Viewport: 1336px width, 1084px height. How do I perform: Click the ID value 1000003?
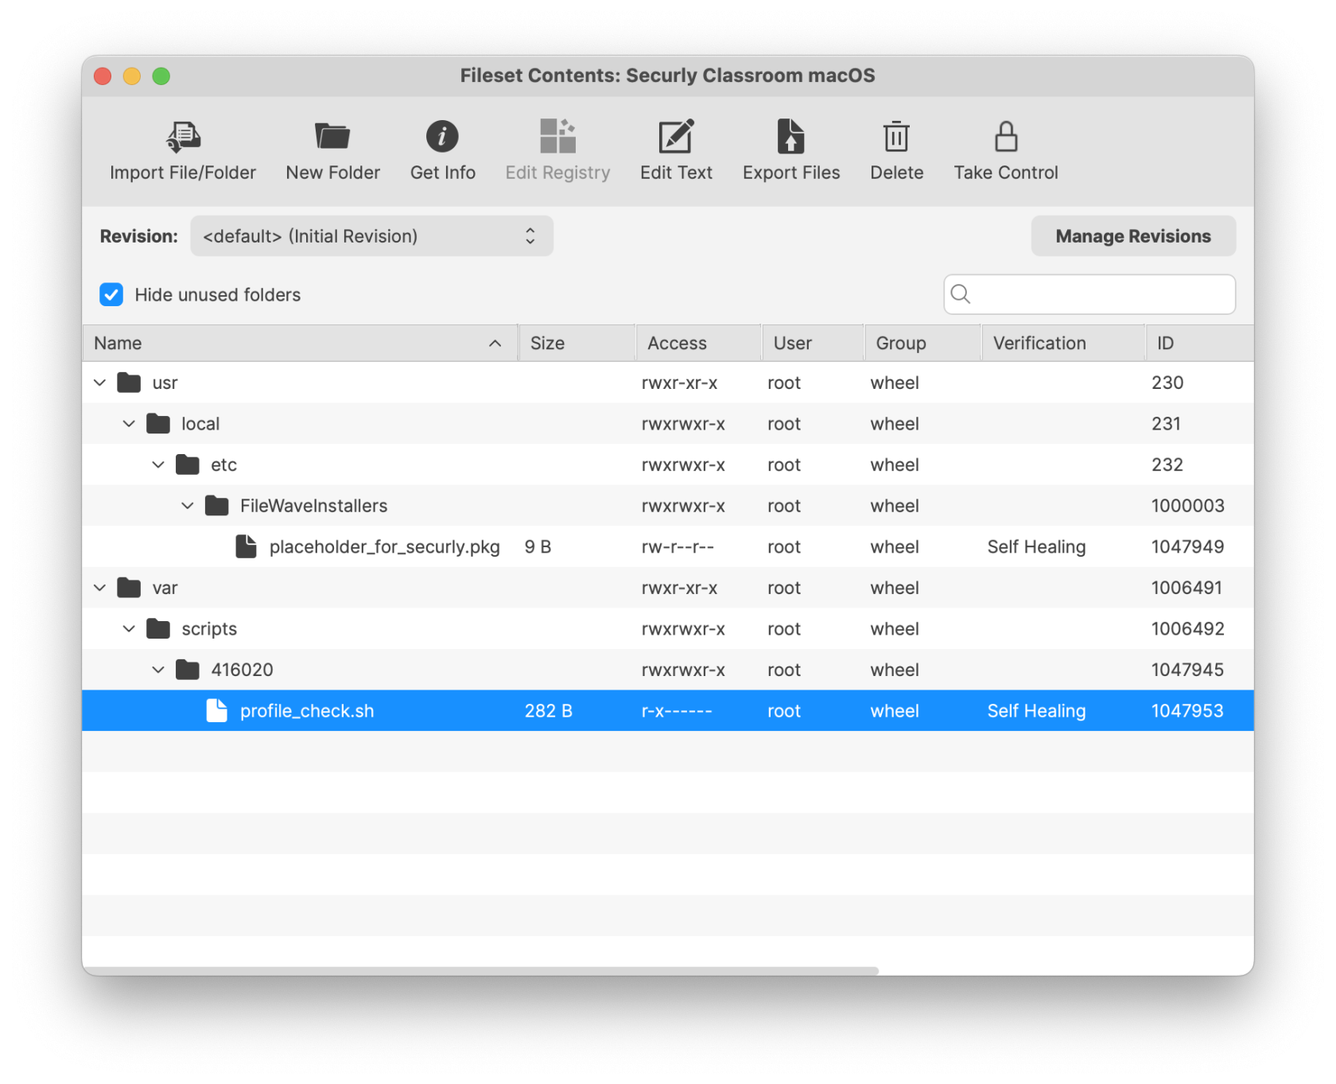(1187, 506)
